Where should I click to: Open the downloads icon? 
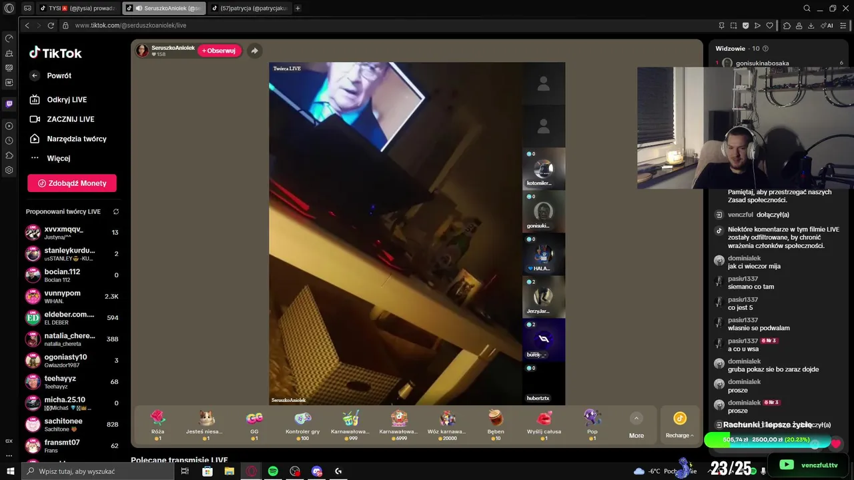pyautogui.click(x=811, y=25)
